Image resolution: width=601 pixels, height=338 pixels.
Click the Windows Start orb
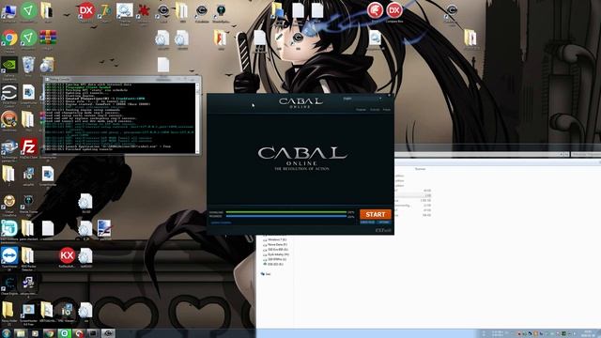pos(6,333)
